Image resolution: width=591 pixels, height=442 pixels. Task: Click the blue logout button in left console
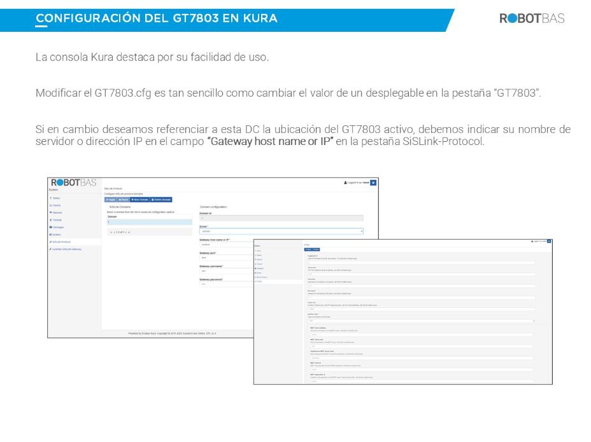click(x=373, y=183)
